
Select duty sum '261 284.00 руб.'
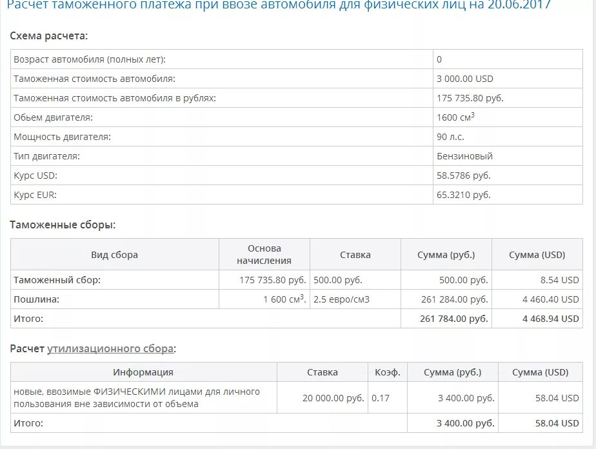(x=454, y=299)
